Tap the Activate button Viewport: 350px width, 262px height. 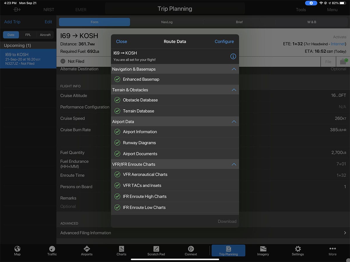coord(339,37)
